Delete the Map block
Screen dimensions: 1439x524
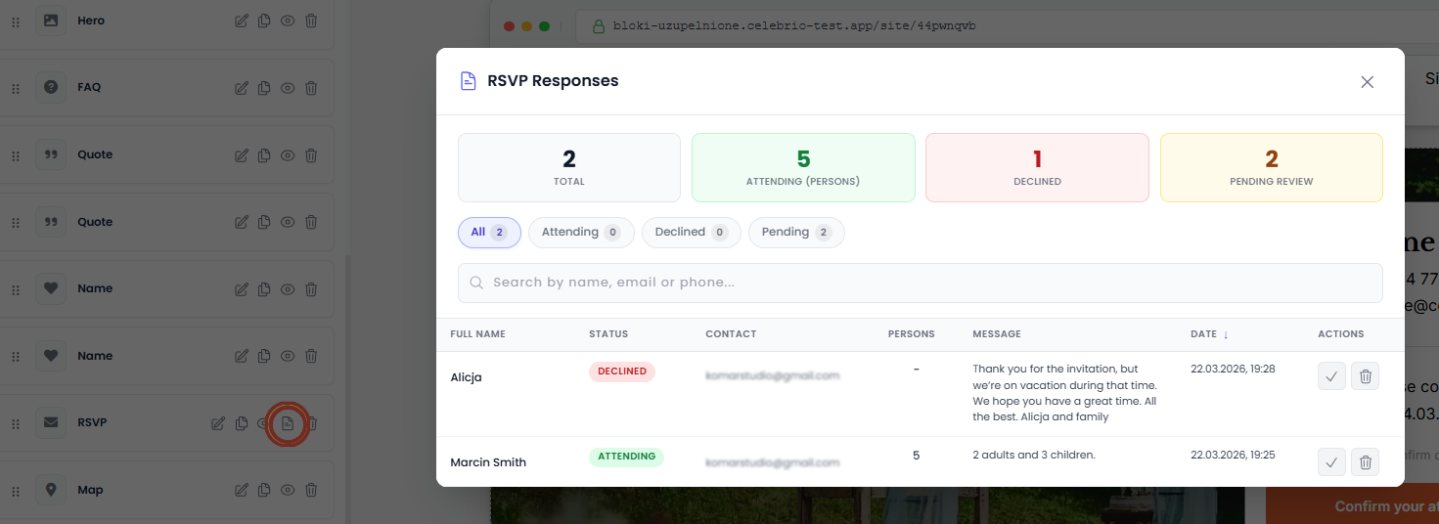click(x=311, y=490)
